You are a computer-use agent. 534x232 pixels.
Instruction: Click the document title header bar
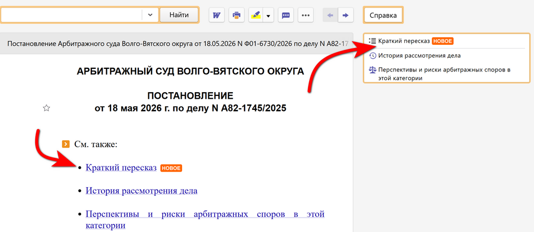point(177,44)
